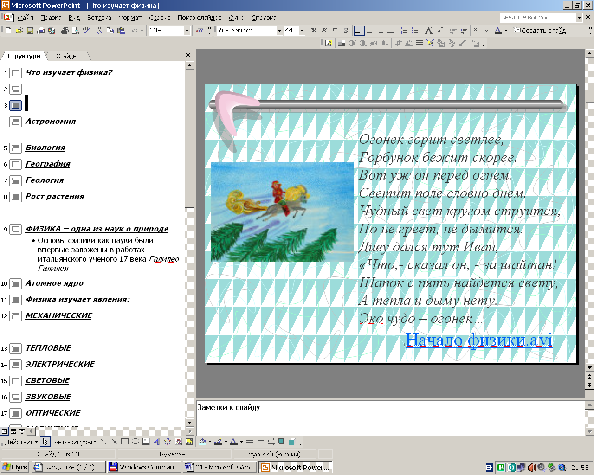
Task: Draw a line with the Line tool
Action: 103,442
